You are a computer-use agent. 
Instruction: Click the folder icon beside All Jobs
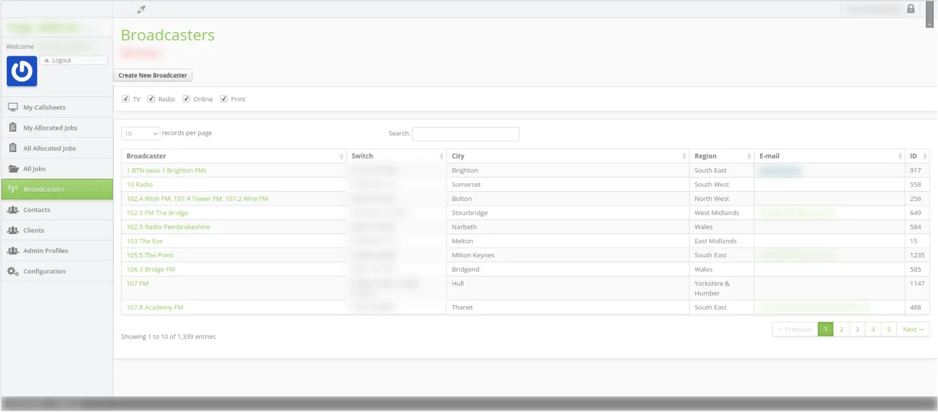(12, 169)
